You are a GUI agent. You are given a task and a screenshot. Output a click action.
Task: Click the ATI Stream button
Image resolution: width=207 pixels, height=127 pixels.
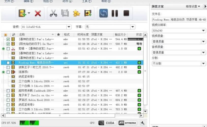(x=128, y=123)
